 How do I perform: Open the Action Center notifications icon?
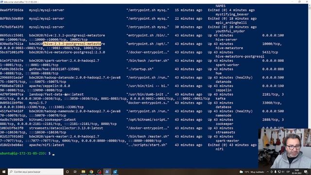coord(306,172)
